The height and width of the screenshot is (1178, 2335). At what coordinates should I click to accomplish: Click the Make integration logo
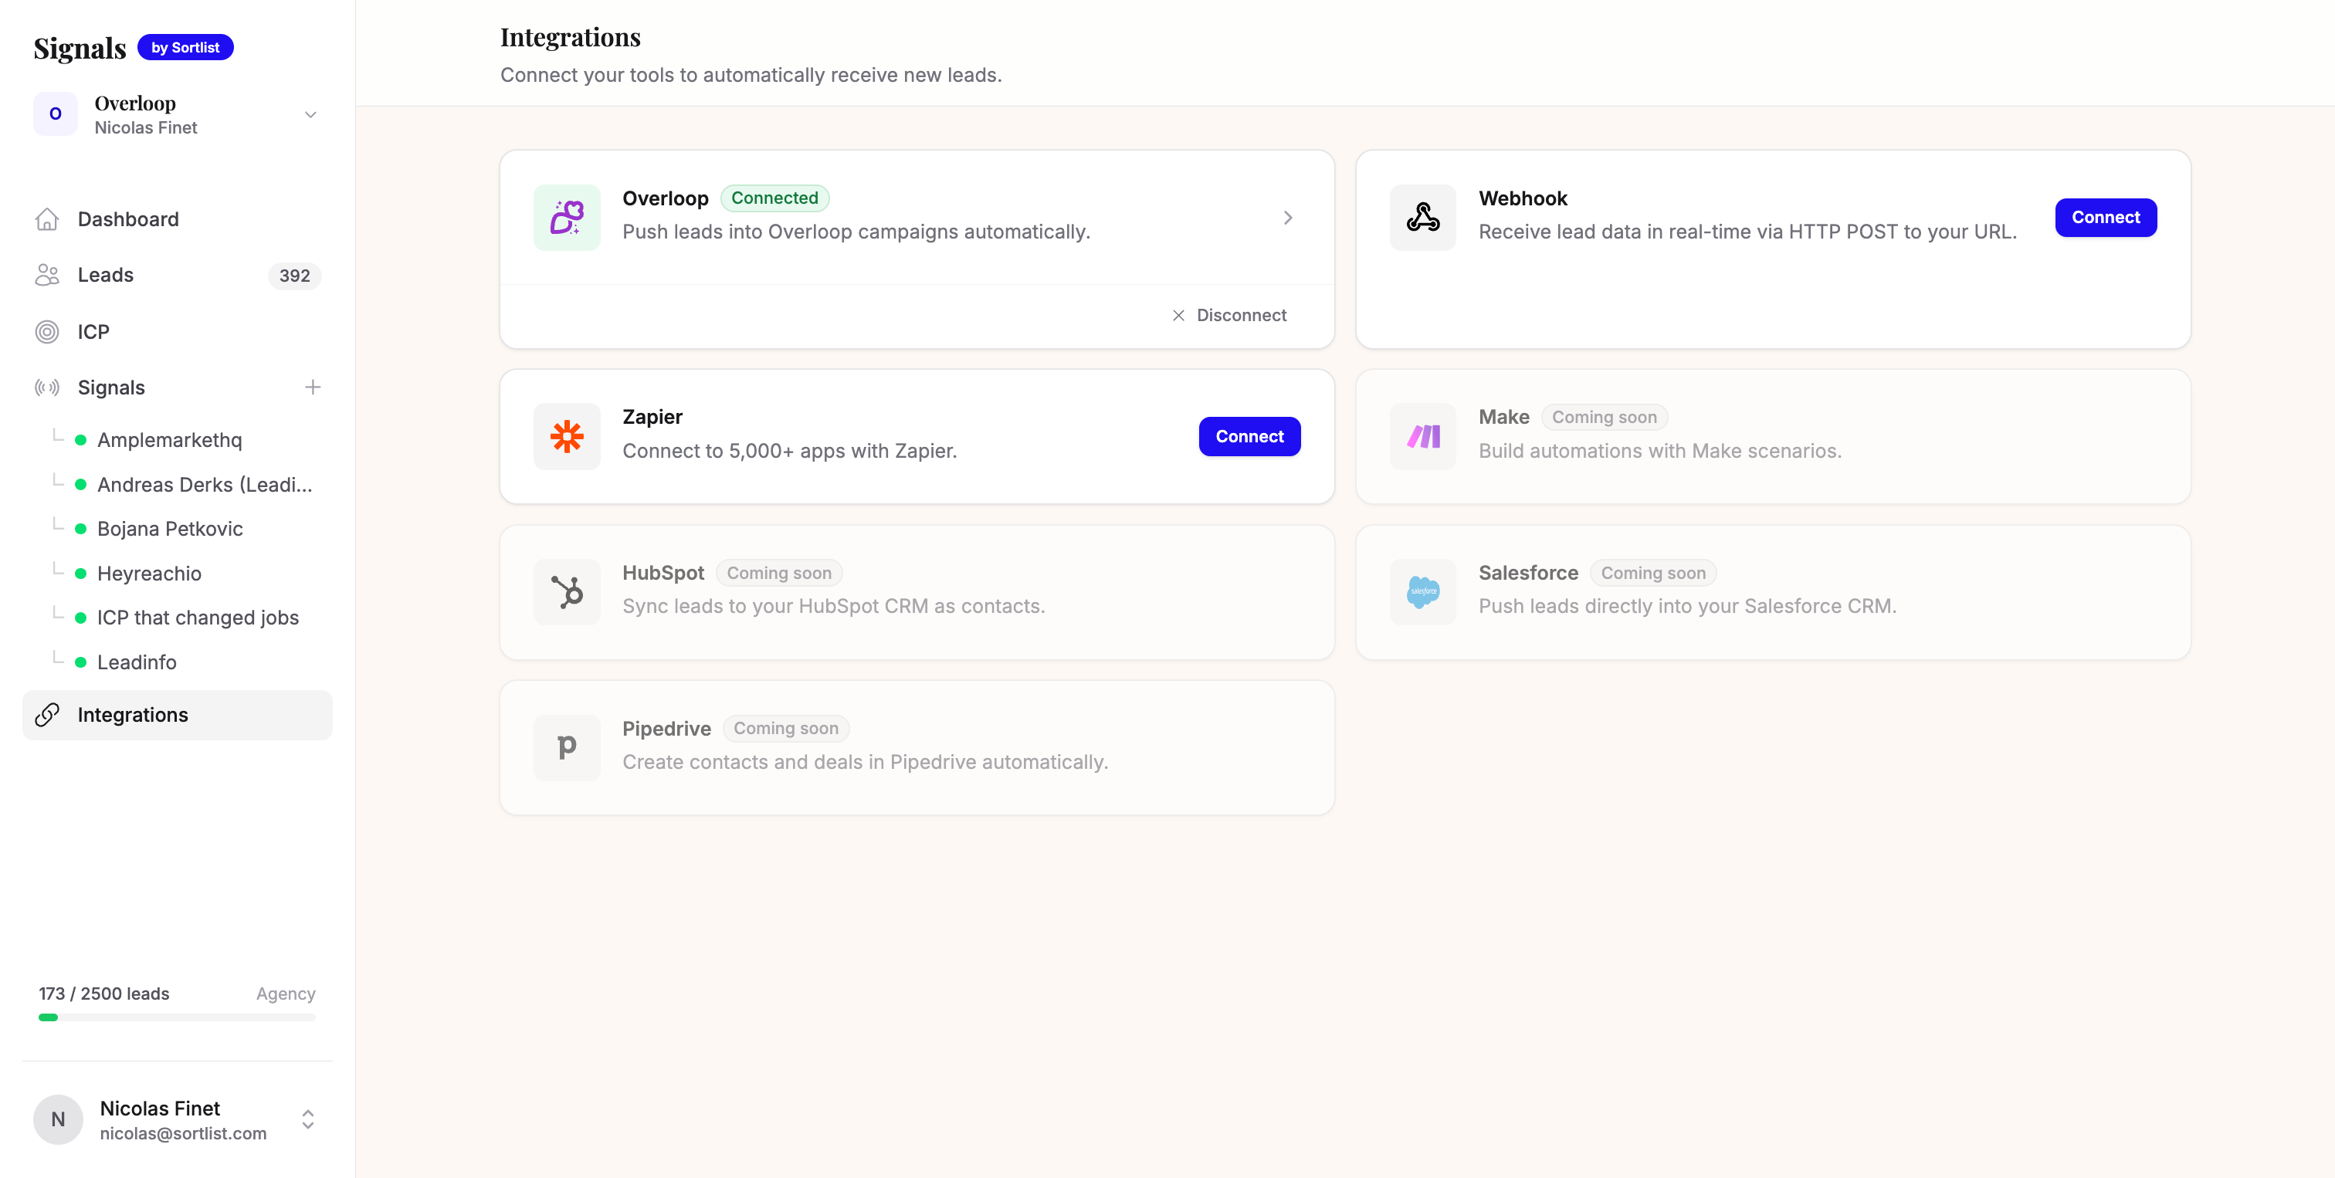1423,437
